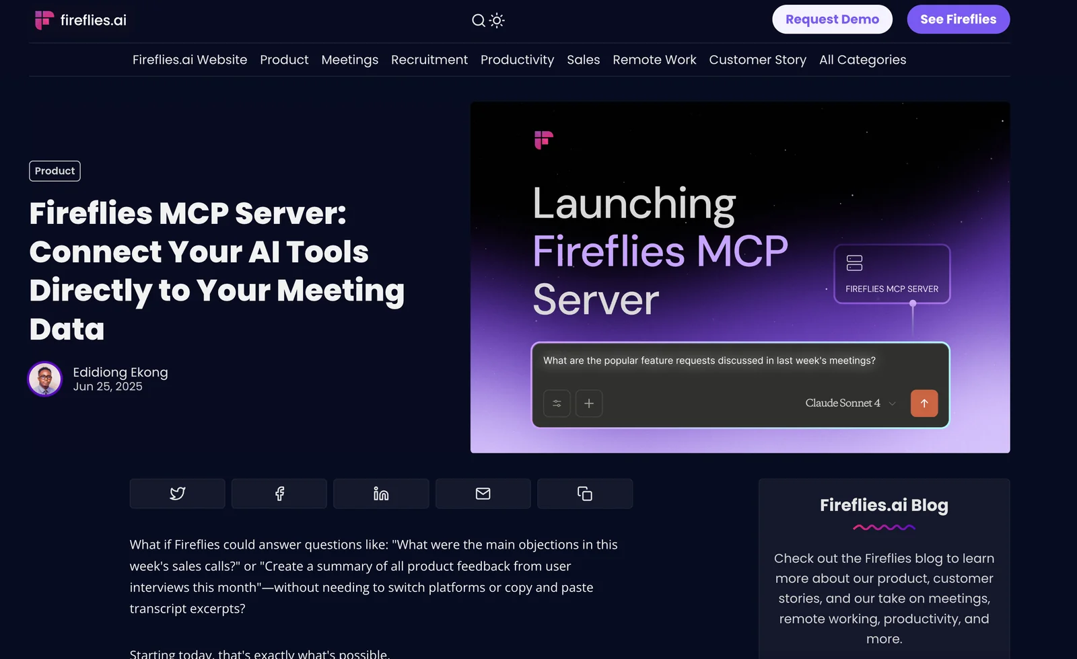Open the settings sliders icon in prompt box
The width and height of the screenshot is (1077, 659).
click(x=557, y=403)
